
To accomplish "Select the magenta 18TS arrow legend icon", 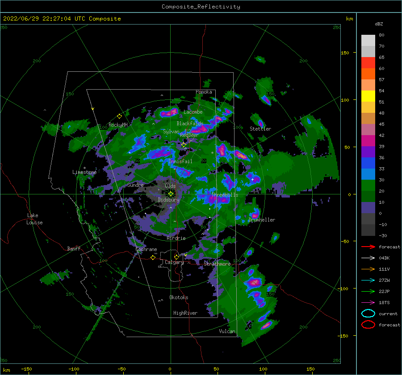I will [368, 303].
